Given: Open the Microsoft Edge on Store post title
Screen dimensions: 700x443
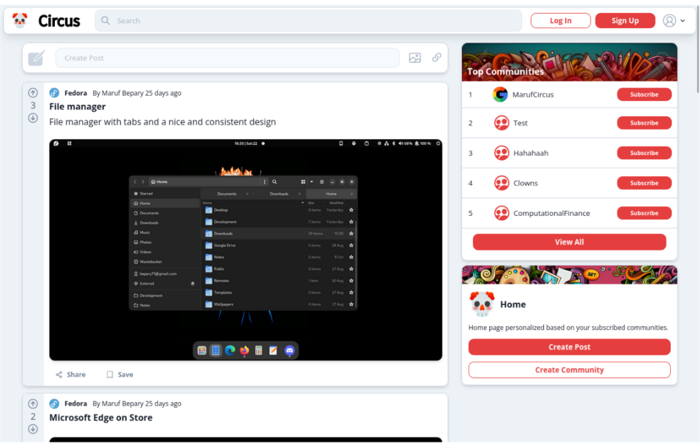Looking at the screenshot, I should [100, 418].
